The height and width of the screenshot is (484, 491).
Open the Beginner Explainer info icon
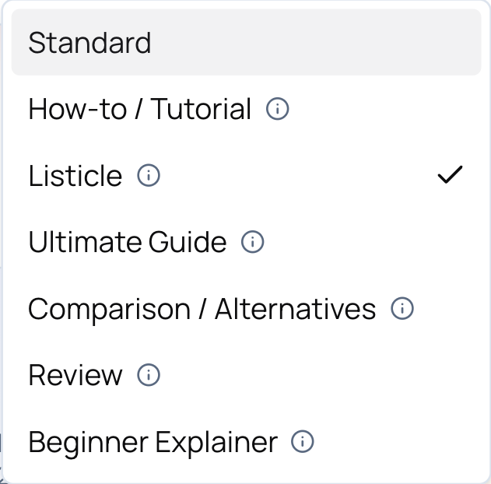303,443
